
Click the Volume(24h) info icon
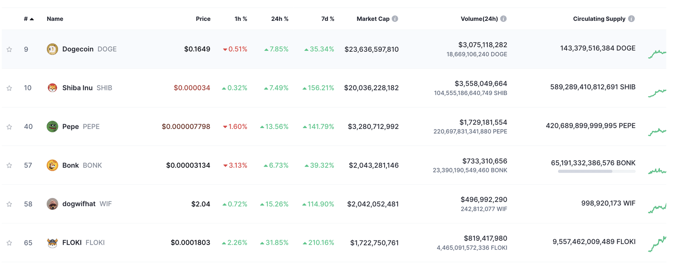pos(503,19)
